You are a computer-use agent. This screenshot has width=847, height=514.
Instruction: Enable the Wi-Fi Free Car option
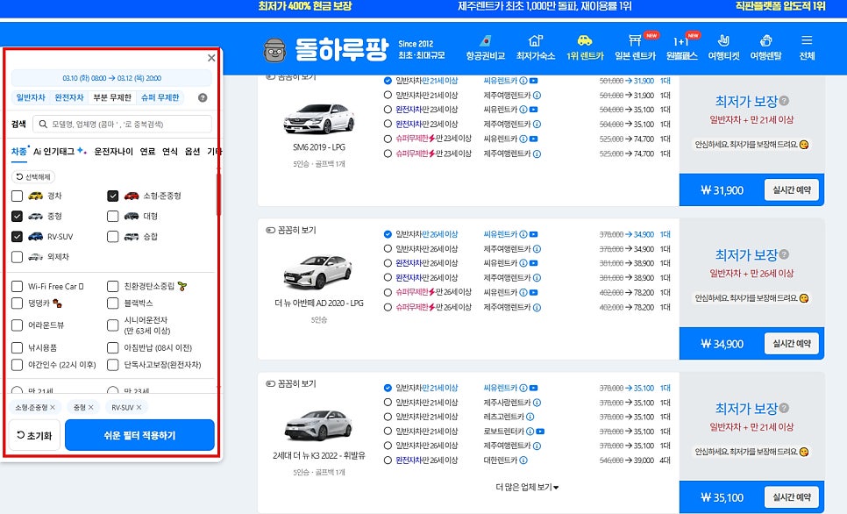(x=18, y=287)
